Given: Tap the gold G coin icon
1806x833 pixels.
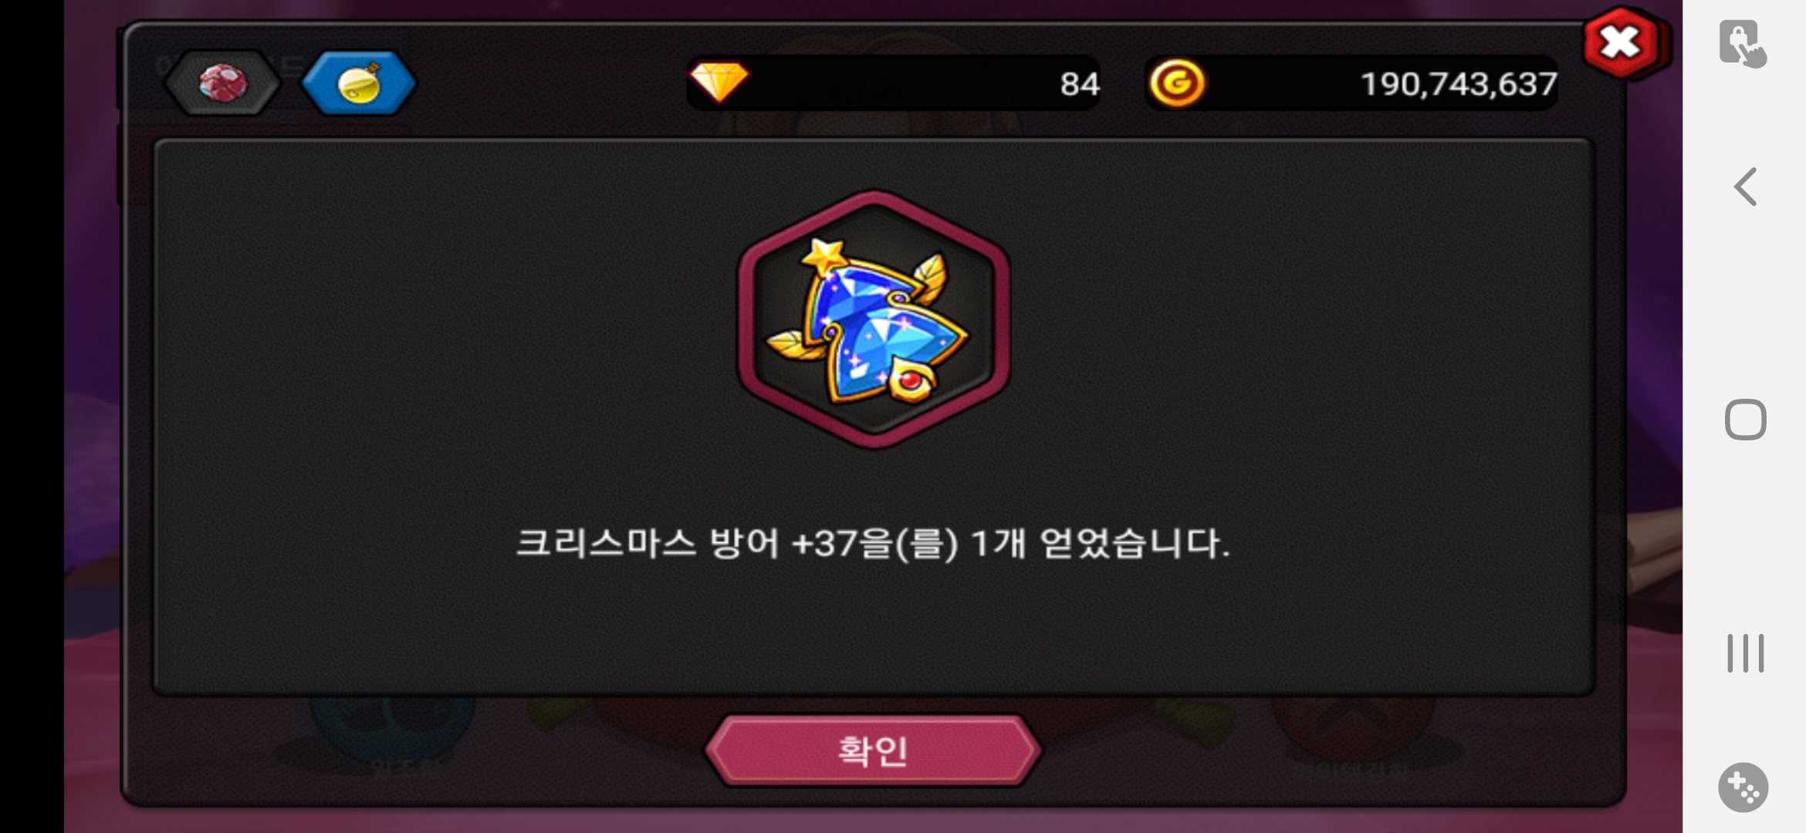Looking at the screenshot, I should tap(1177, 83).
